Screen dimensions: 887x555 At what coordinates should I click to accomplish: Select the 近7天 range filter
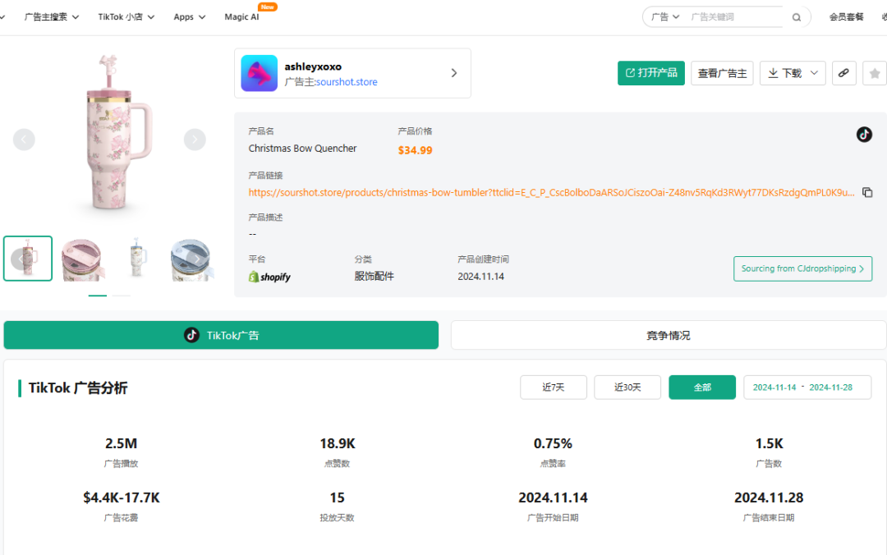[554, 387]
